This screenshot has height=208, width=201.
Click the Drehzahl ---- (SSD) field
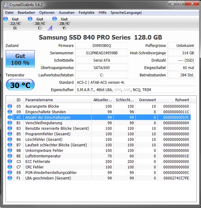[181, 60]
